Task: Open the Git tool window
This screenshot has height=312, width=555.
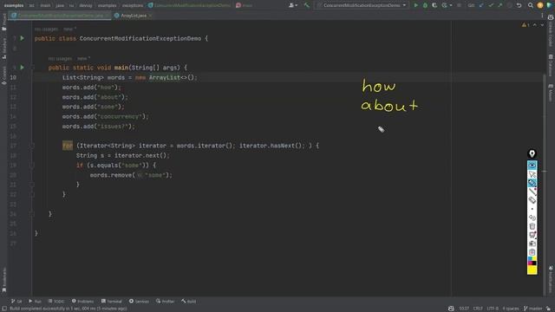Action: pyautogui.click(x=16, y=302)
